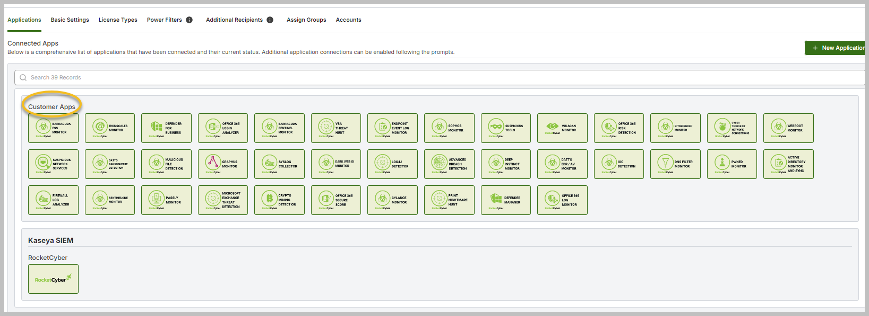Open Datto Ransomware Detection app
The height and width of the screenshot is (316, 869).
[110, 164]
